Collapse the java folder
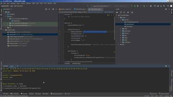This screenshot has height=97, width=173. click(6, 16)
